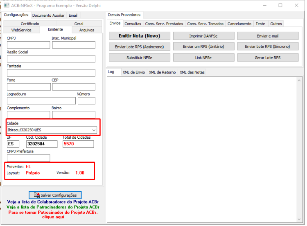
Task: Focus the Fantasia field
Action: (x=51, y=73)
